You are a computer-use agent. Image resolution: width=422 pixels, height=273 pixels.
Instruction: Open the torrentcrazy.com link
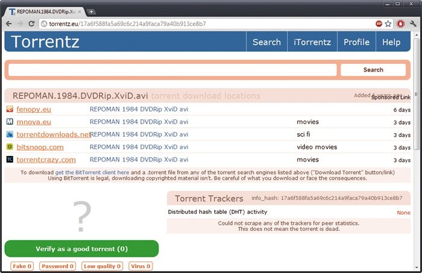(x=46, y=160)
